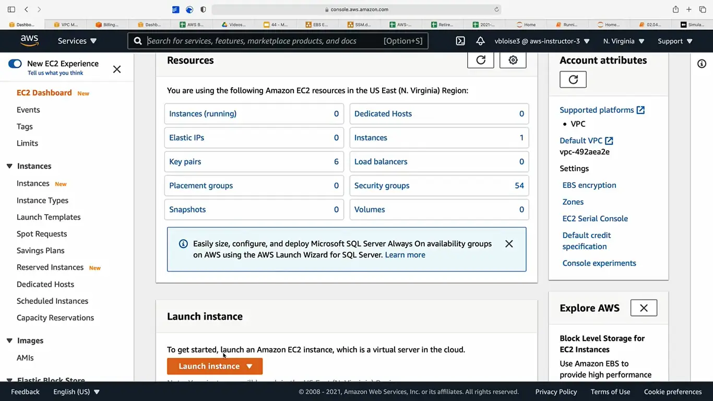Open EC2 Serial Console settings

(x=595, y=219)
